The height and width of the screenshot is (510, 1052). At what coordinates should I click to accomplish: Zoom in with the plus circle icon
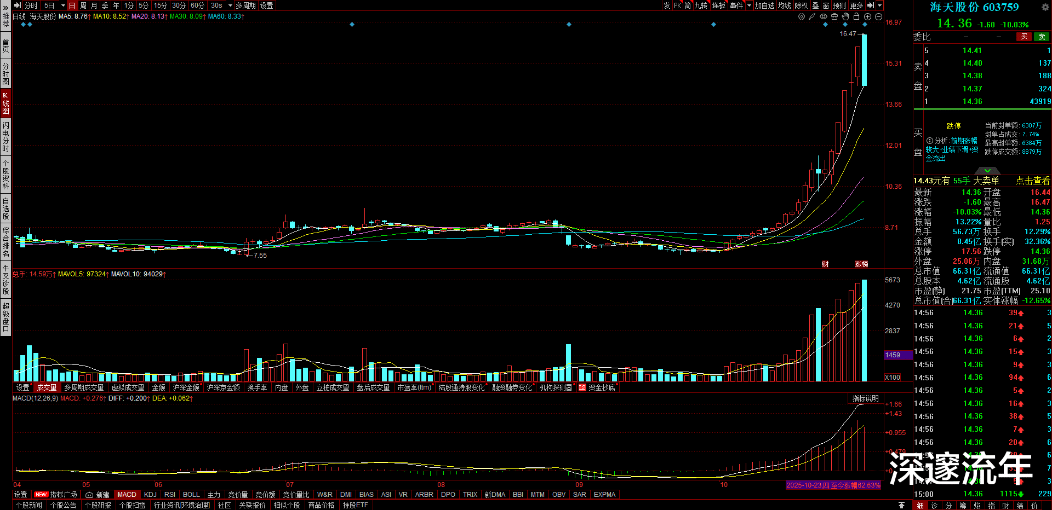867,16
